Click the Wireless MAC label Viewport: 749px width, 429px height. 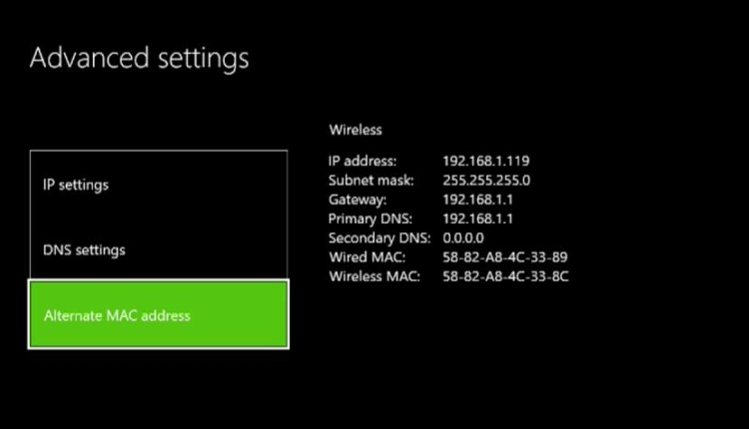click(x=375, y=276)
